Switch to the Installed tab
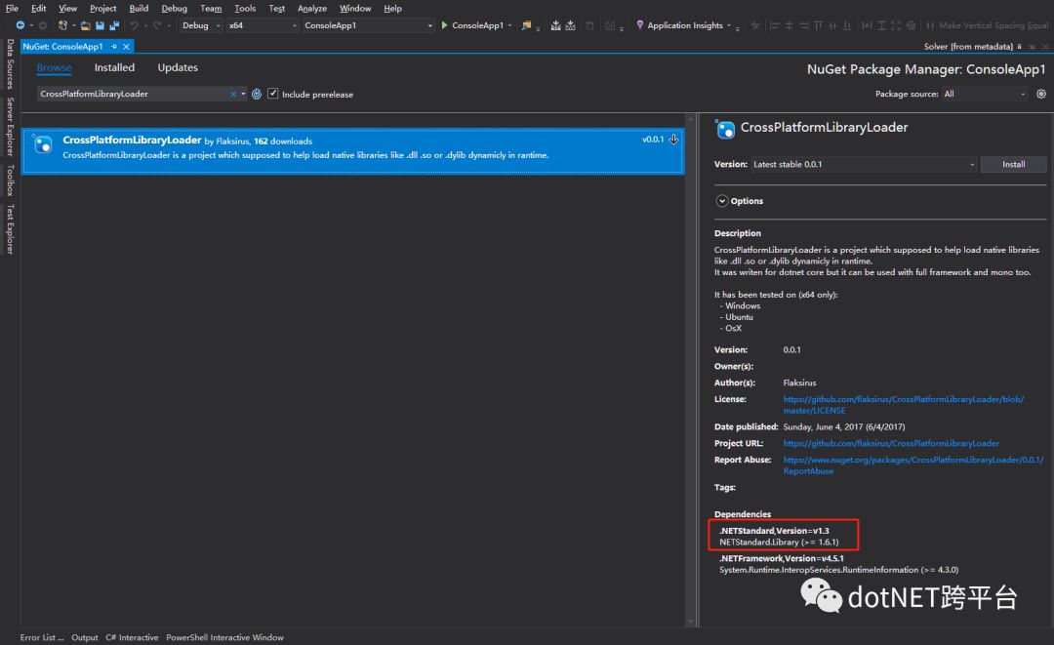The width and height of the screenshot is (1054, 645). click(114, 68)
